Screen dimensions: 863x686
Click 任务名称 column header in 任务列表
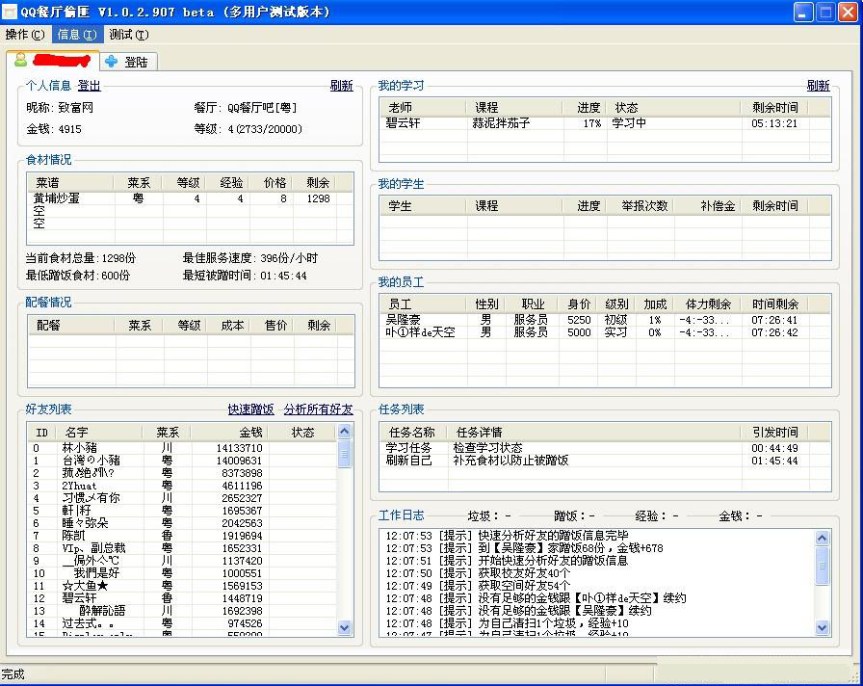click(x=413, y=433)
